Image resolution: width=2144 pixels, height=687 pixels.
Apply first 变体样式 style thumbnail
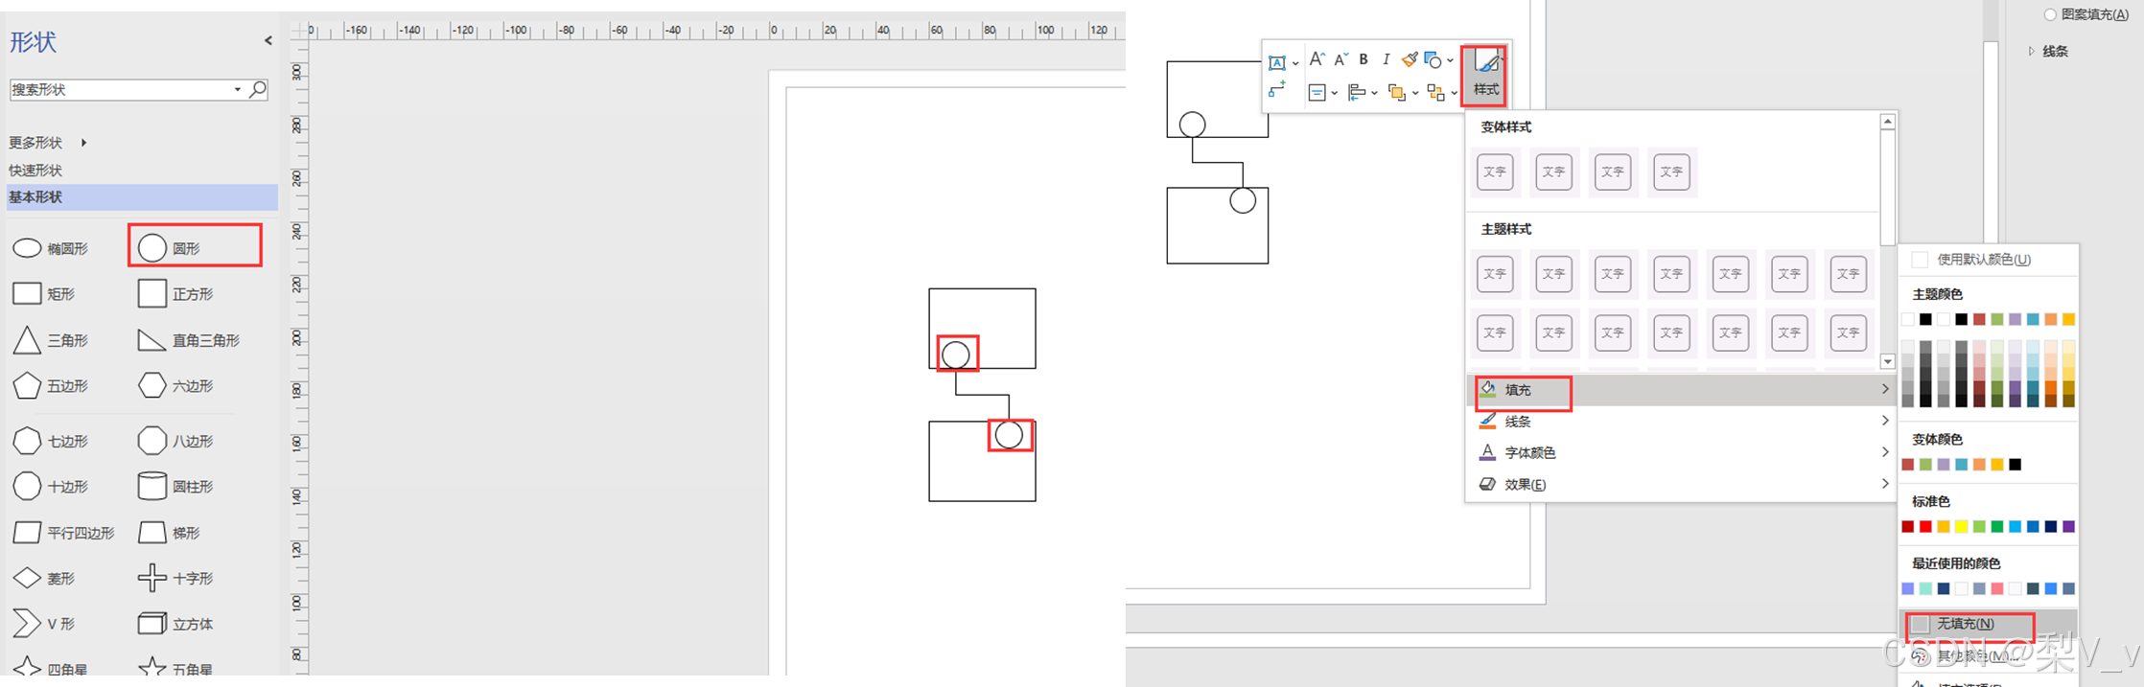click(x=1495, y=172)
